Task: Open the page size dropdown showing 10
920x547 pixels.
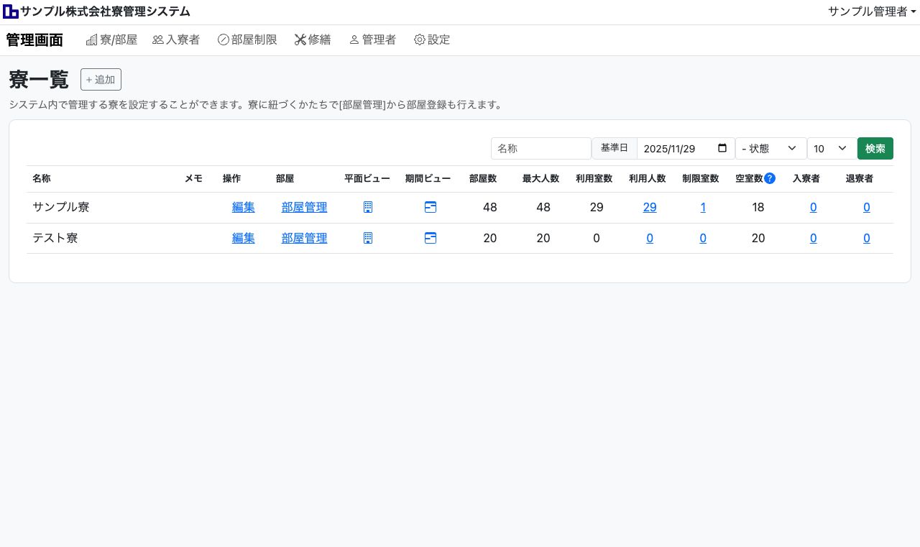Action: (x=832, y=148)
